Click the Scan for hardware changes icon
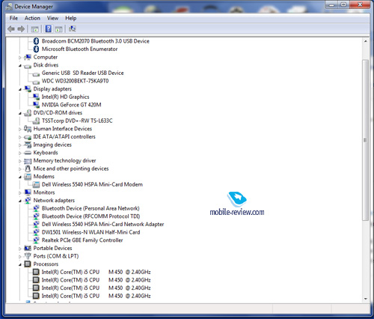Screen dimensions: 374x319 [x=72, y=29]
